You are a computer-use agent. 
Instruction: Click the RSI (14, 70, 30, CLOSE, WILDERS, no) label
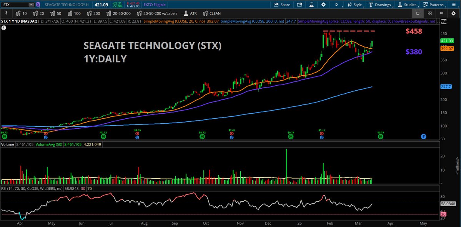(32, 189)
